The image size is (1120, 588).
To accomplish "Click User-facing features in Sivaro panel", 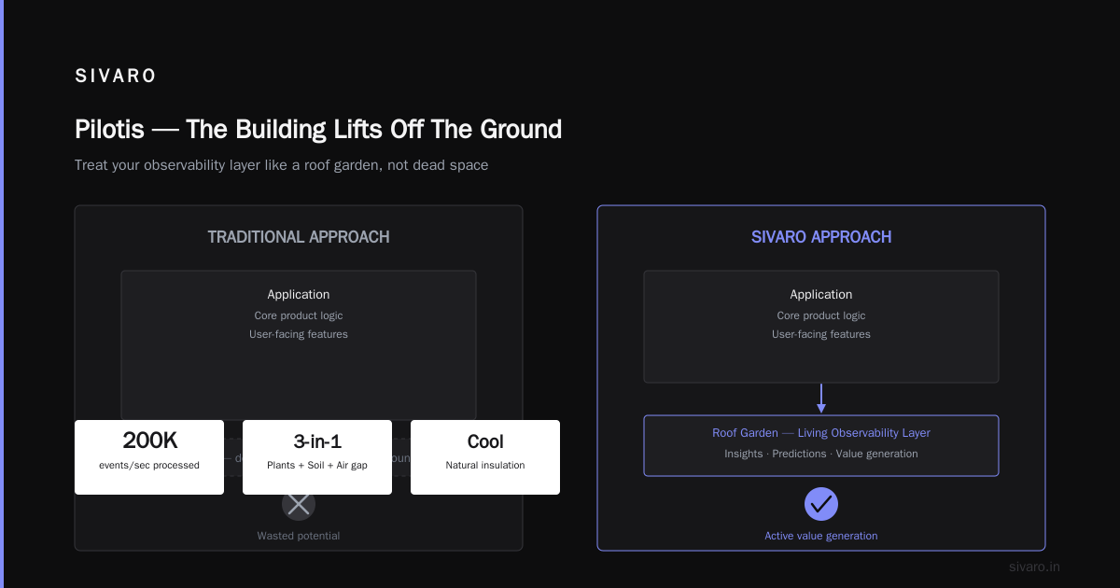I will coord(821,334).
